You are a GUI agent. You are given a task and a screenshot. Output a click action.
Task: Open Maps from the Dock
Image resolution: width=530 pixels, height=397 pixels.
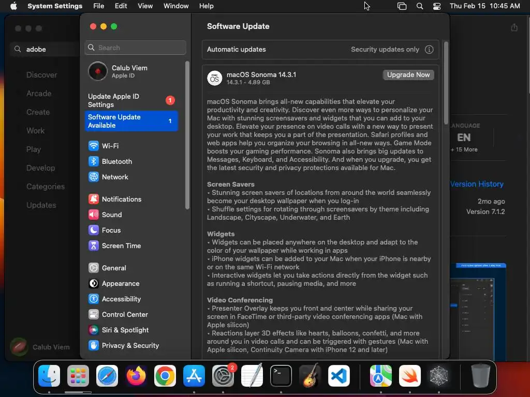coord(380,376)
